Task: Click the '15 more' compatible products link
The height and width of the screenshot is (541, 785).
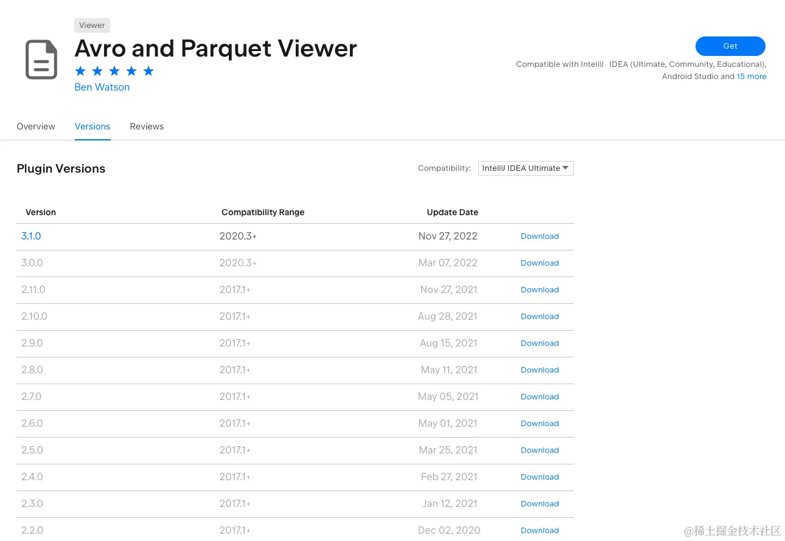Action: tap(752, 77)
